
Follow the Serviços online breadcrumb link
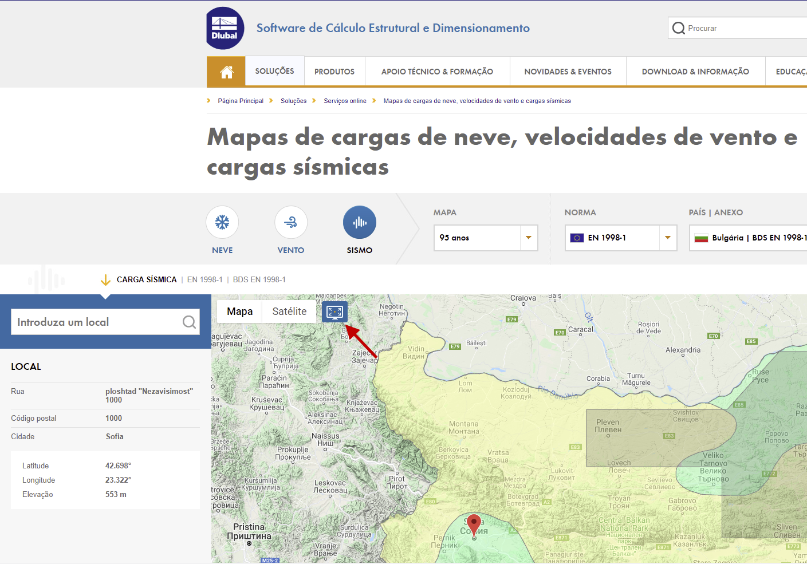click(345, 101)
